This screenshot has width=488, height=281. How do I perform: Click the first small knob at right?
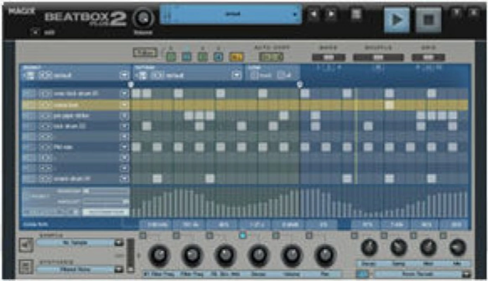point(369,248)
